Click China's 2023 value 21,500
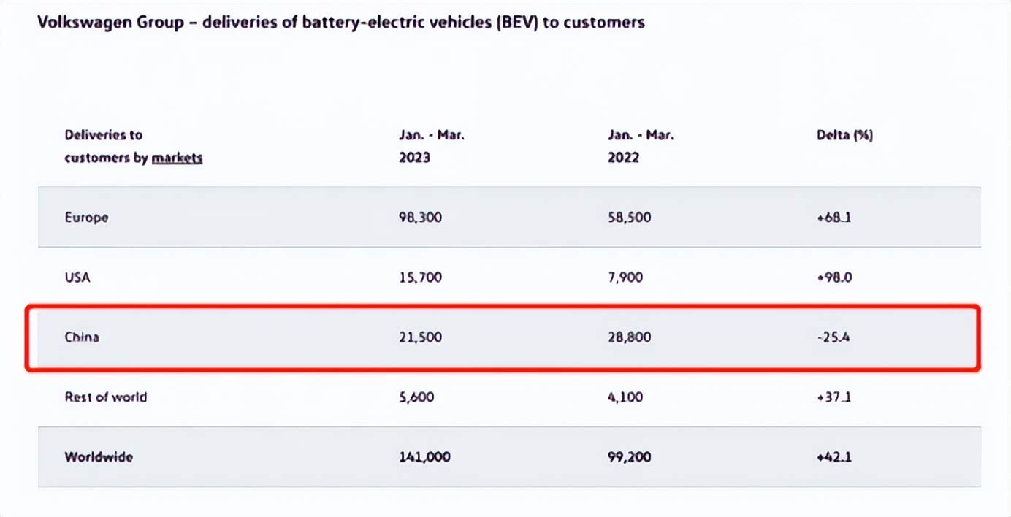This screenshot has width=1011, height=517. pos(420,337)
